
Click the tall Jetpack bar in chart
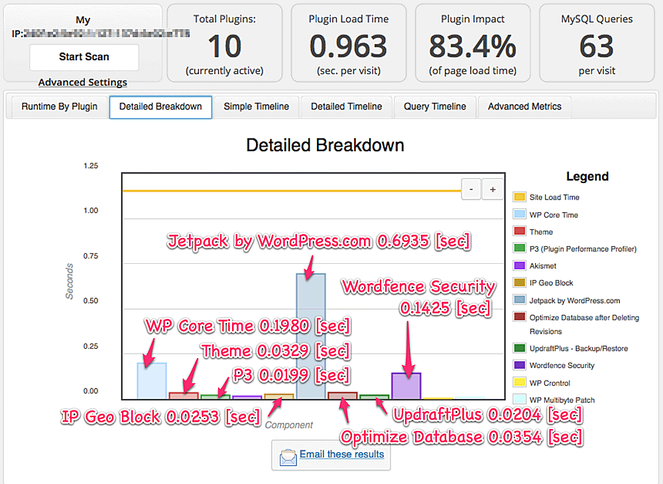tap(311, 336)
